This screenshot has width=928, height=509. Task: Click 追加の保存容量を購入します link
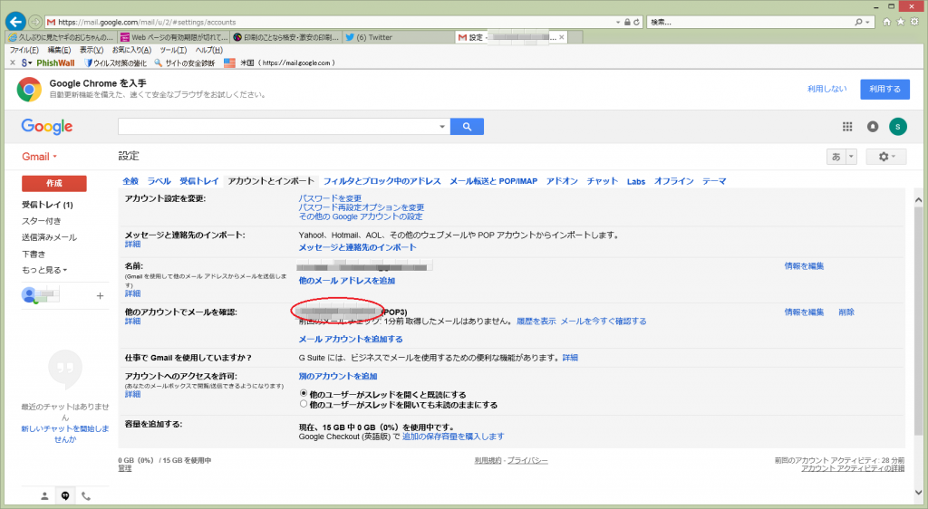tap(453, 437)
